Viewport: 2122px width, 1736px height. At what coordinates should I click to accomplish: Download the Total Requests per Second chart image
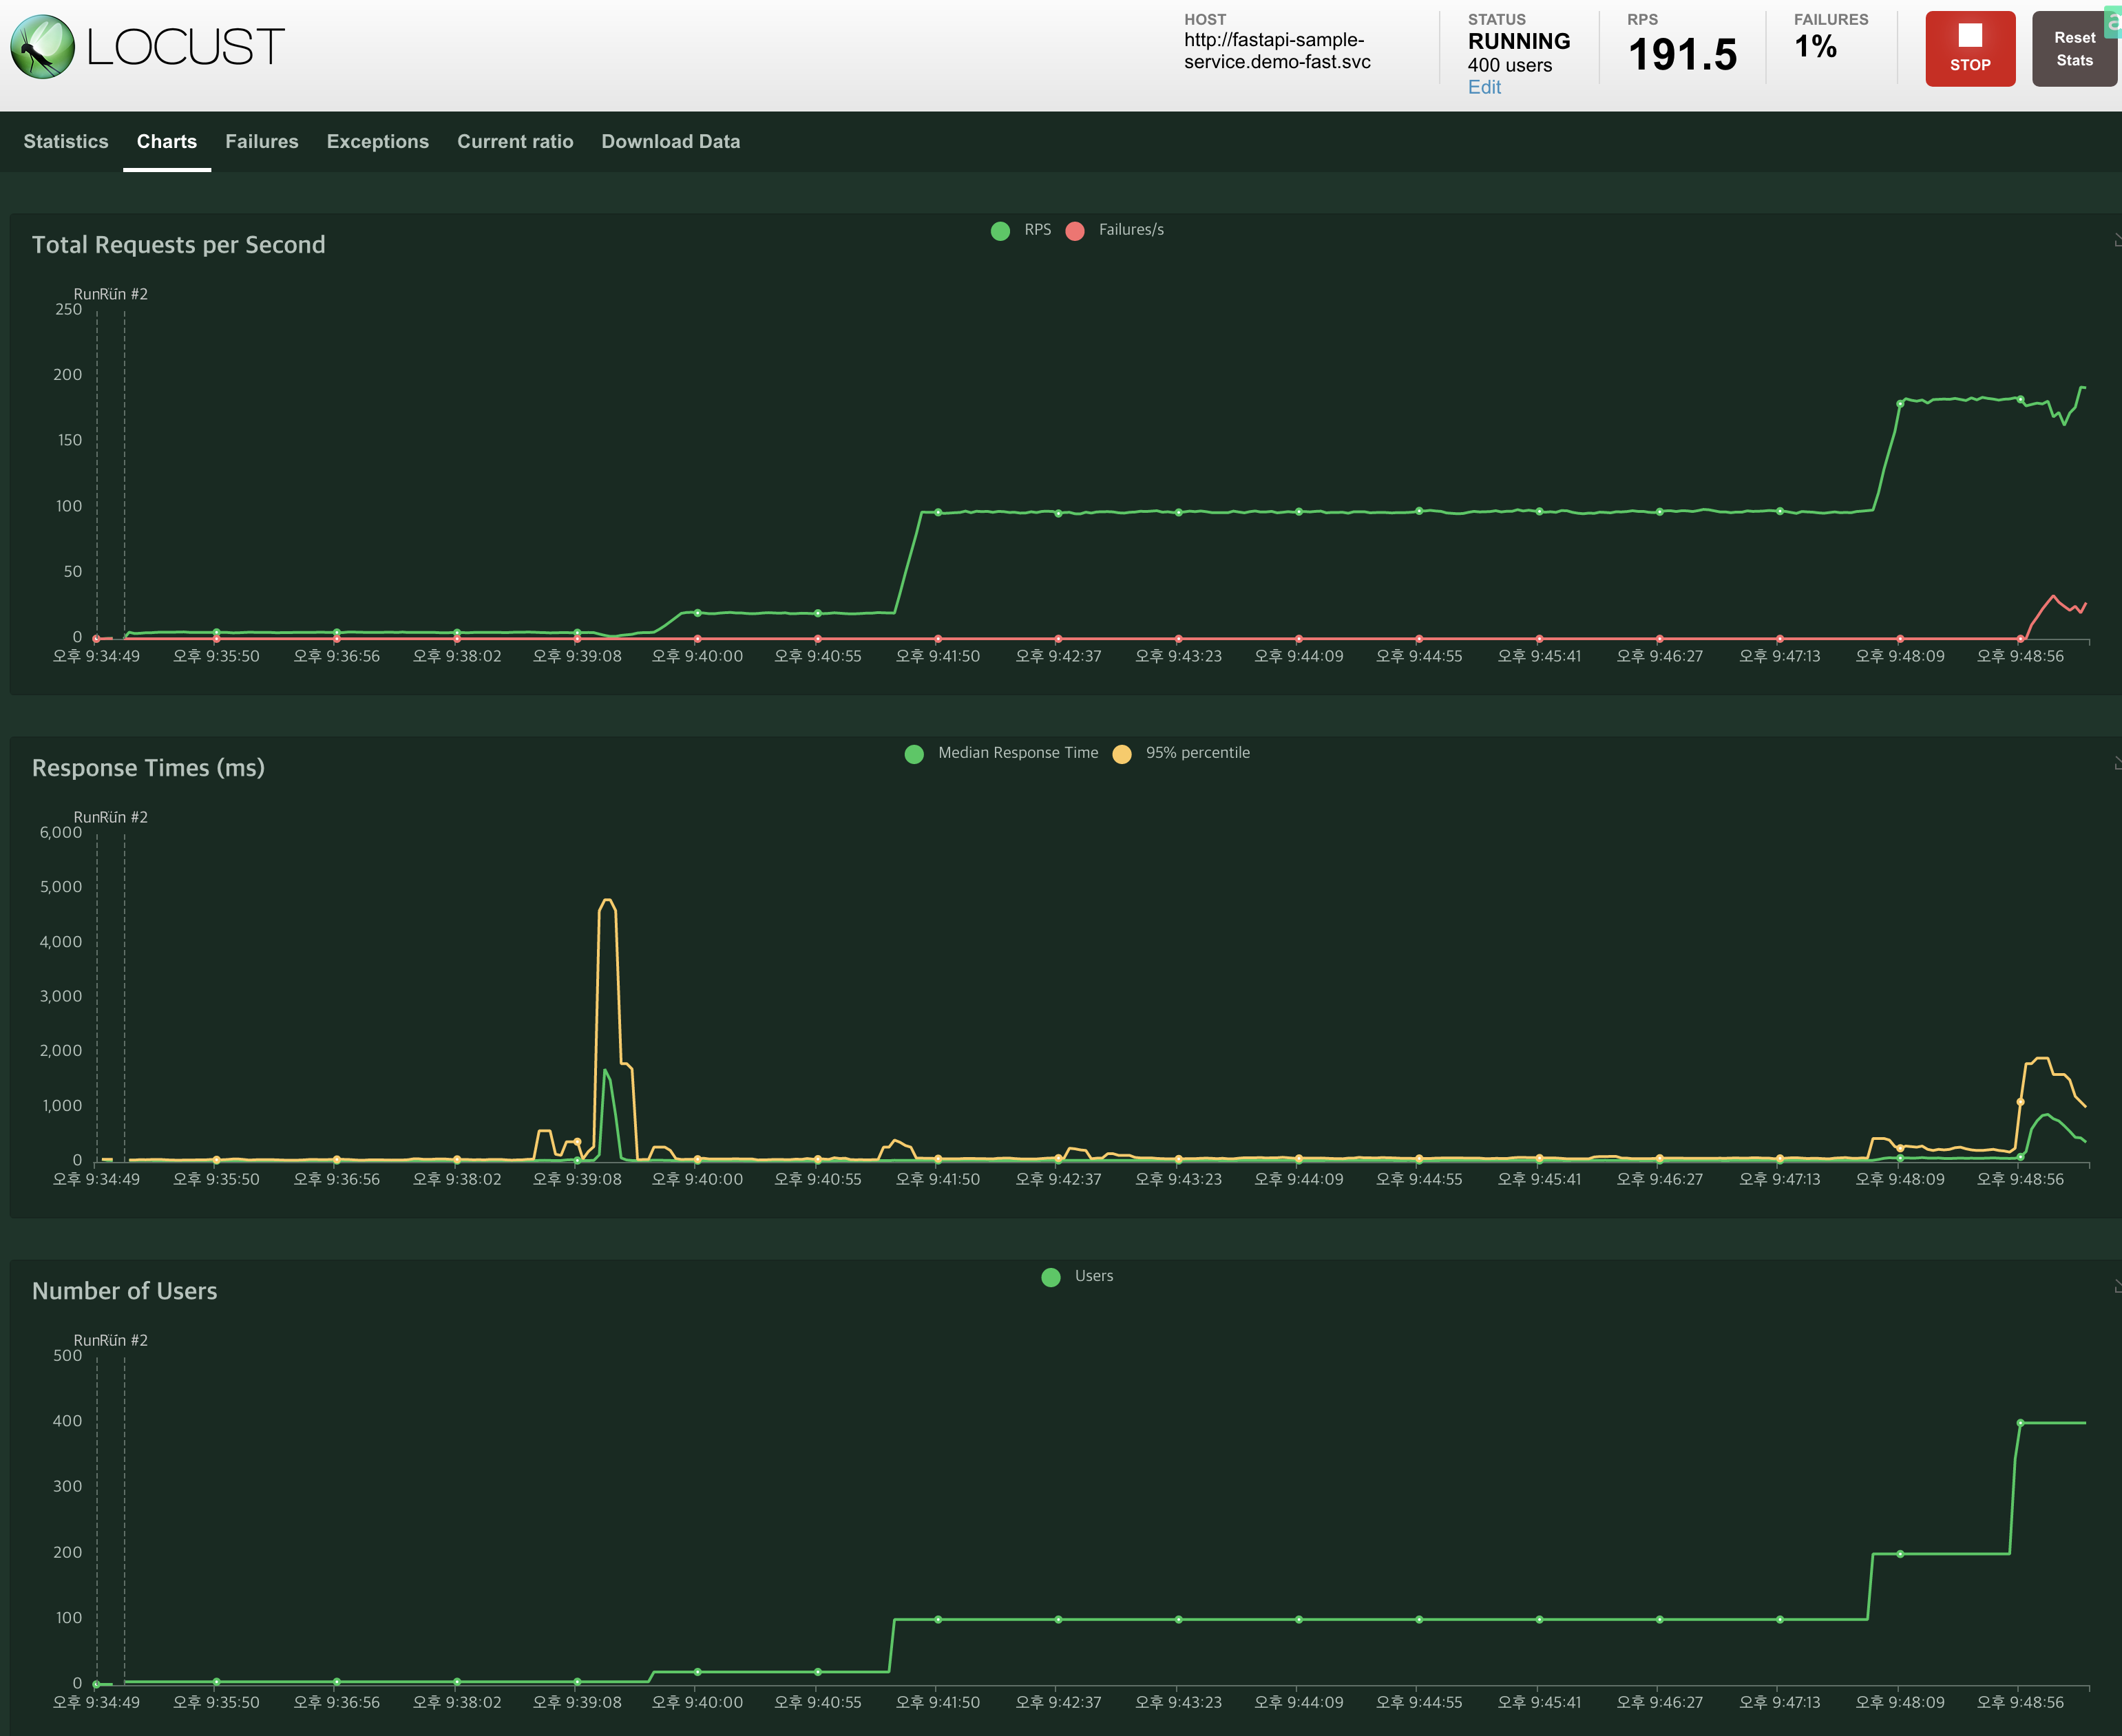tap(2116, 240)
